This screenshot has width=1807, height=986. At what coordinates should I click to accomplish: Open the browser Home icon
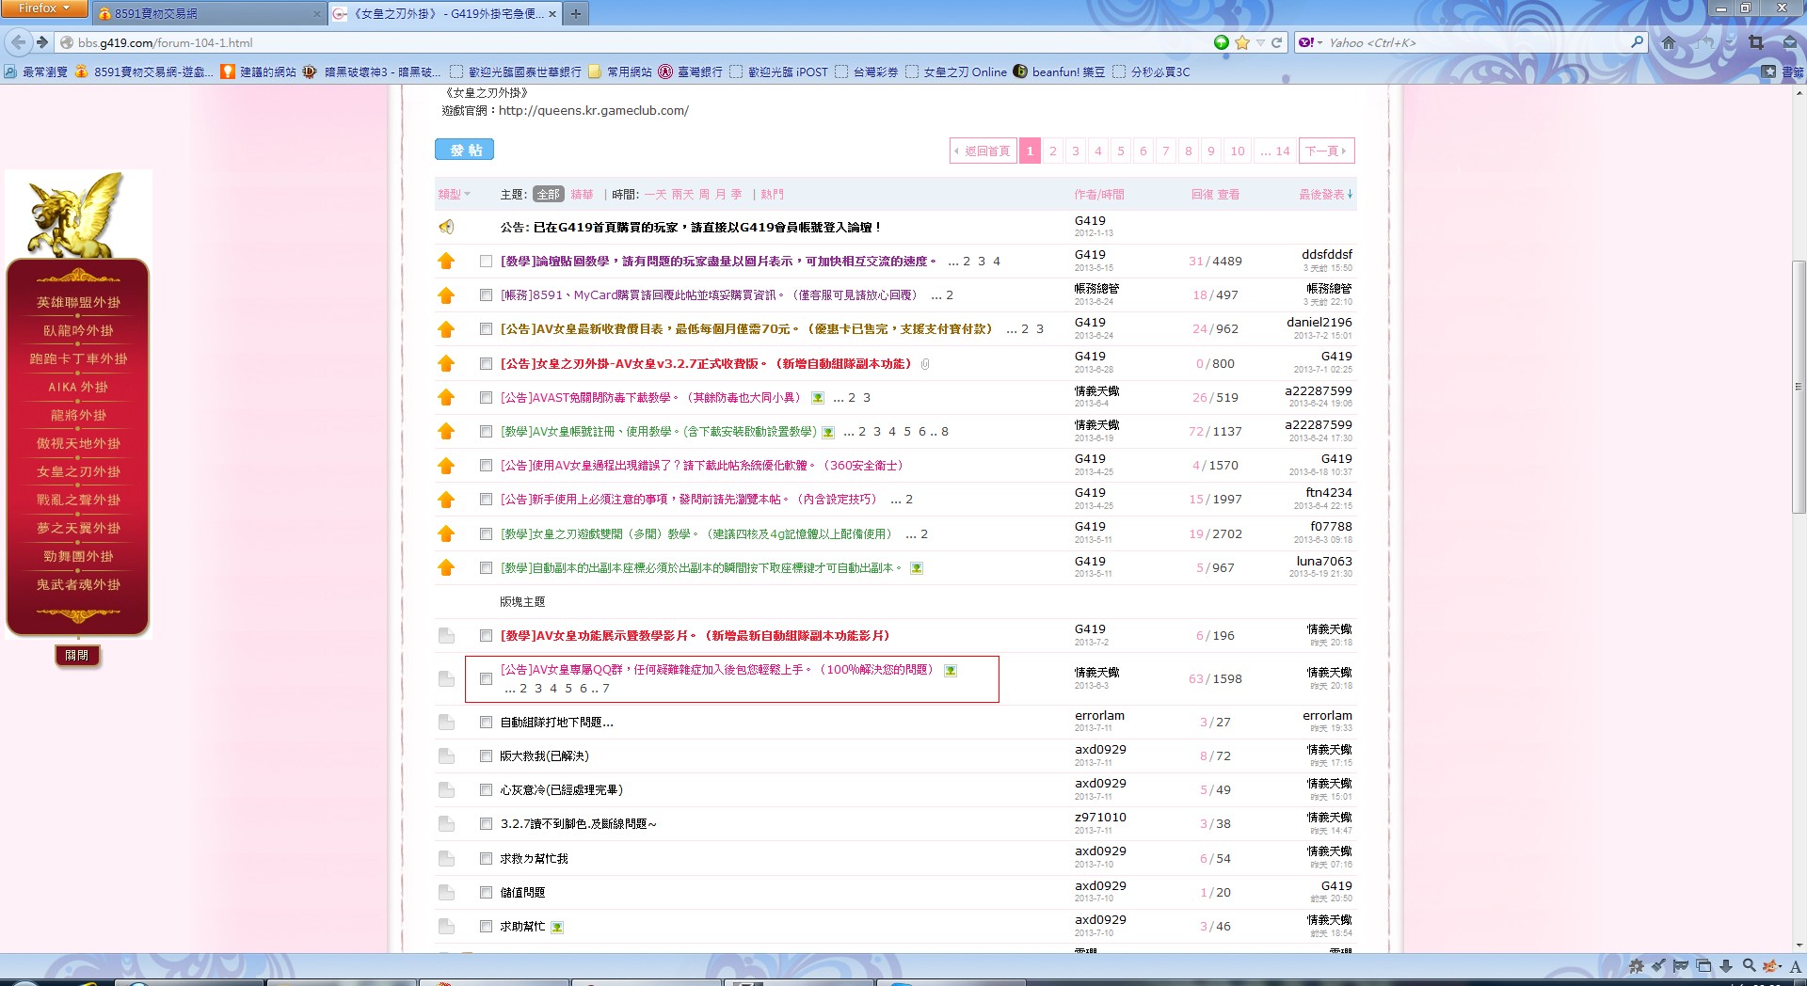[x=1669, y=42]
